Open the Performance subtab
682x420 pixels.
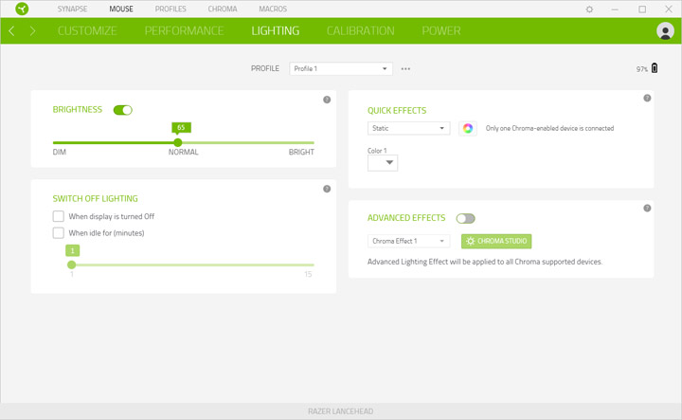pyautogui.click(x=184, y=31)
